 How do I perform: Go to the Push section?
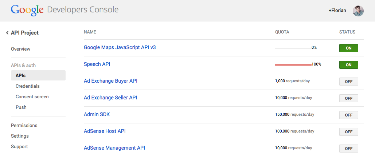pyautogui.click(x=21, y=107)
